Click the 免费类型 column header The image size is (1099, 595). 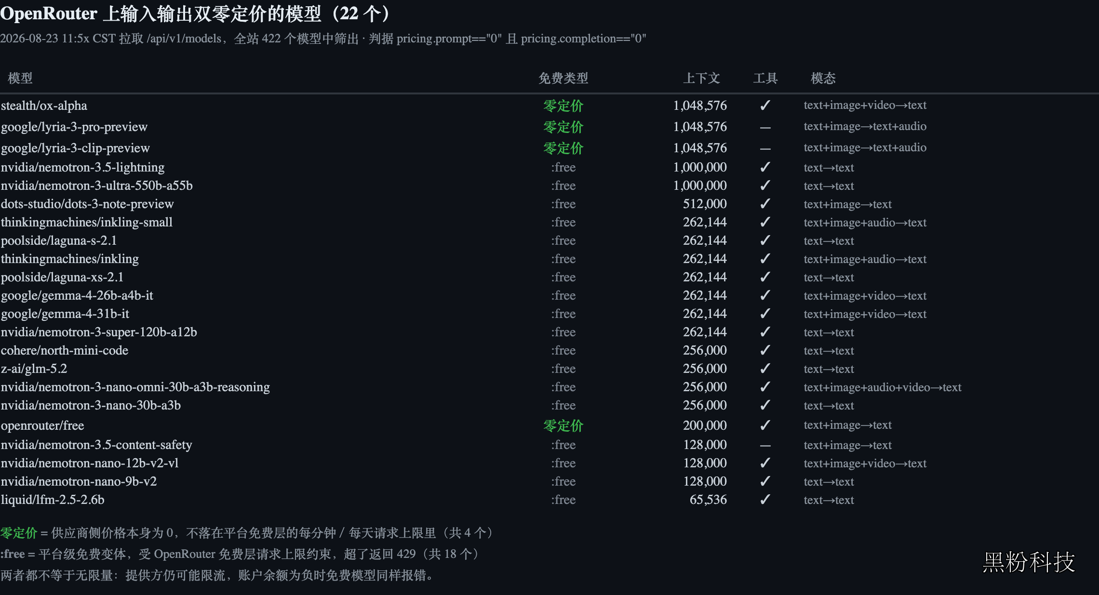[563, 78]
